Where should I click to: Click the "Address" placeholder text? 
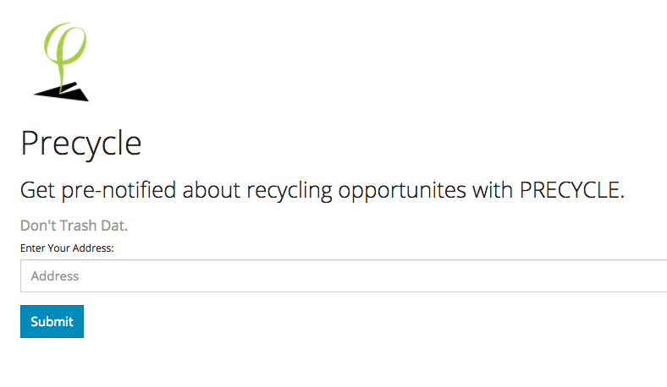[55, 276]
